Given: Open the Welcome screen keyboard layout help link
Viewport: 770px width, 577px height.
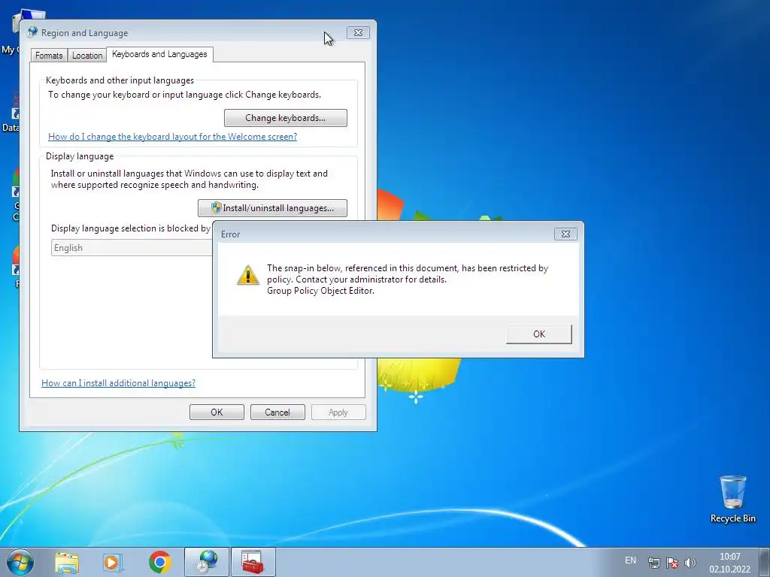Looking at the screenshot, I should pos(172,137).
